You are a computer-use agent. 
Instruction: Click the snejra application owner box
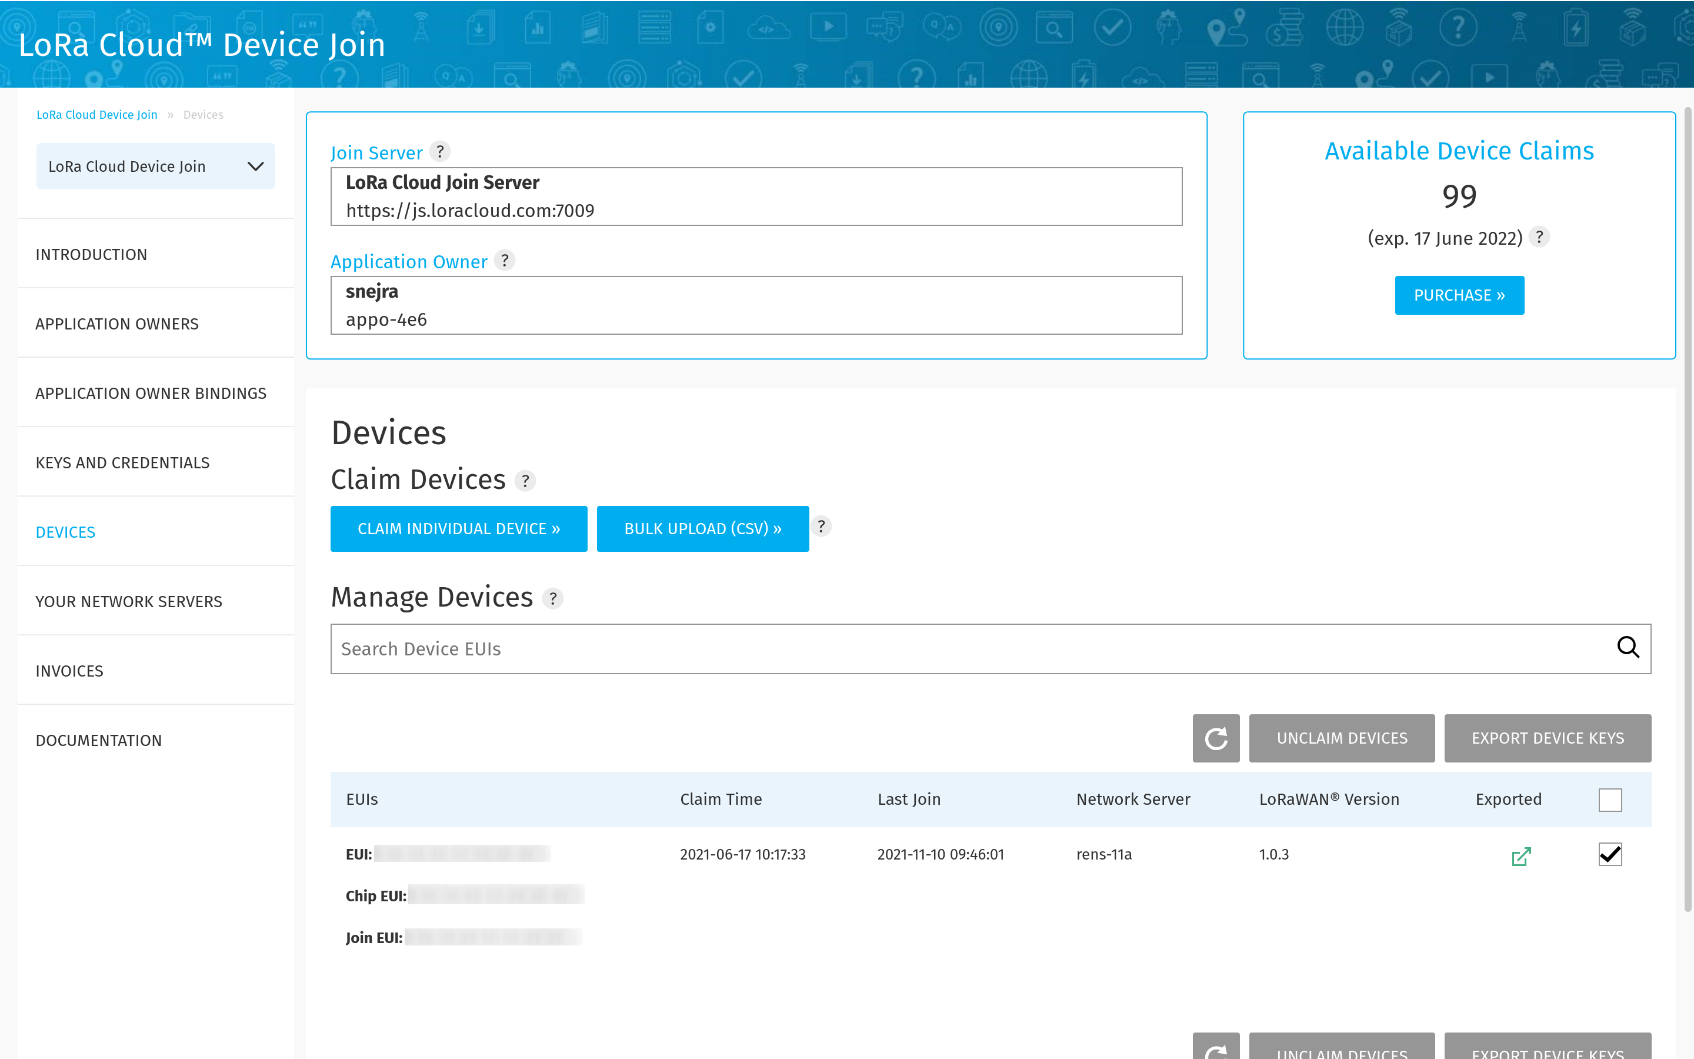point(756,305)
